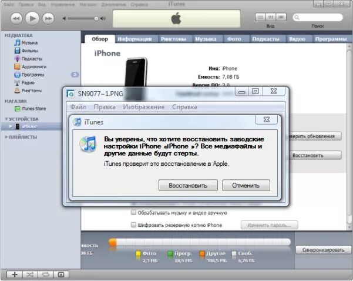The image size is (353, 281).
Task: Open Файл menu in image viewer
Action: click(78, 107)
